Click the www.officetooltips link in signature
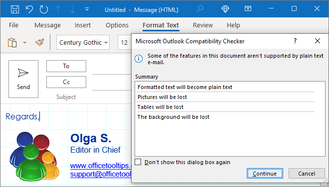The image size is (329, 187). point(101,166)
